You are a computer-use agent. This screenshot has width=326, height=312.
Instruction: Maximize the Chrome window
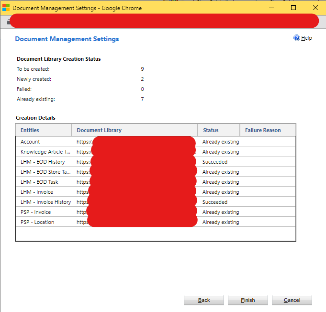point(293,8)
